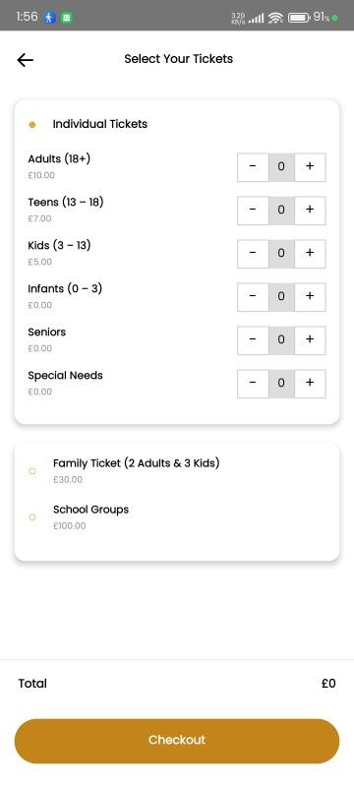Increase Special Needs ticket count
The width and height of the screenshot is (354, 787).
(x=310, y=384)
